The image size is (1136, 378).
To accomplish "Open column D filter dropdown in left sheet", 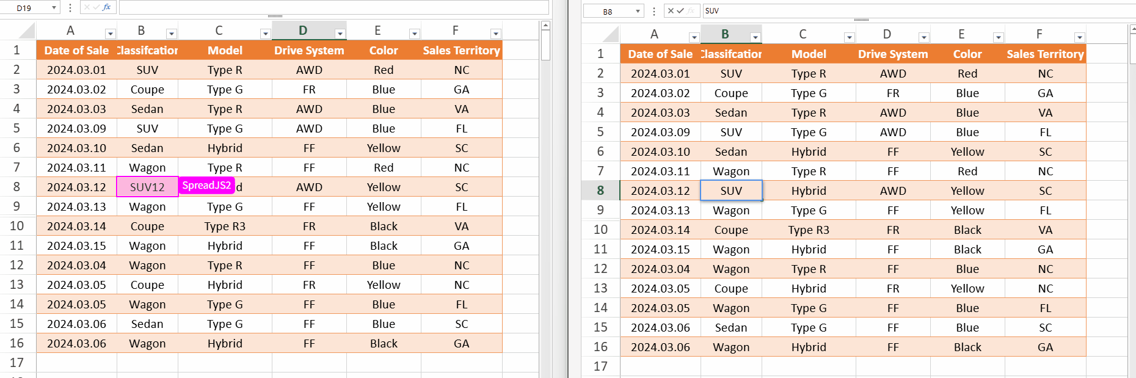I will (x=340, y=34).
